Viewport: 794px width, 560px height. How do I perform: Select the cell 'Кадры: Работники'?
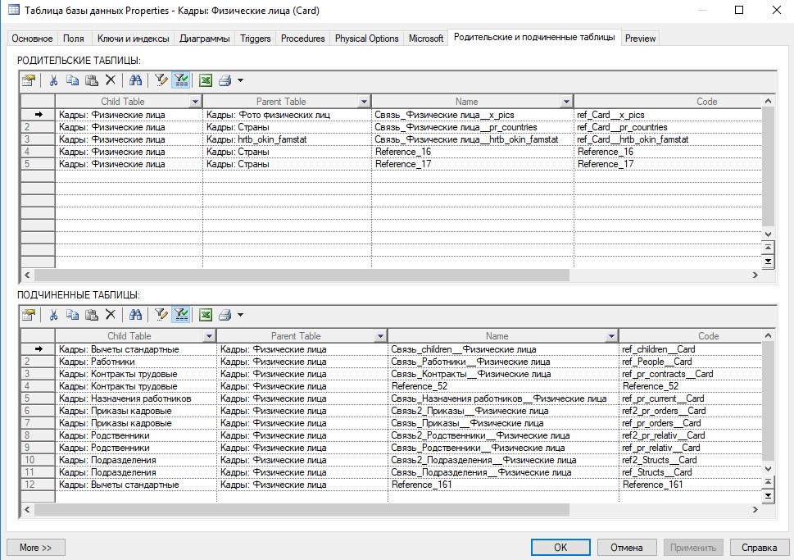pyautogui.click(x=136, y=362)
